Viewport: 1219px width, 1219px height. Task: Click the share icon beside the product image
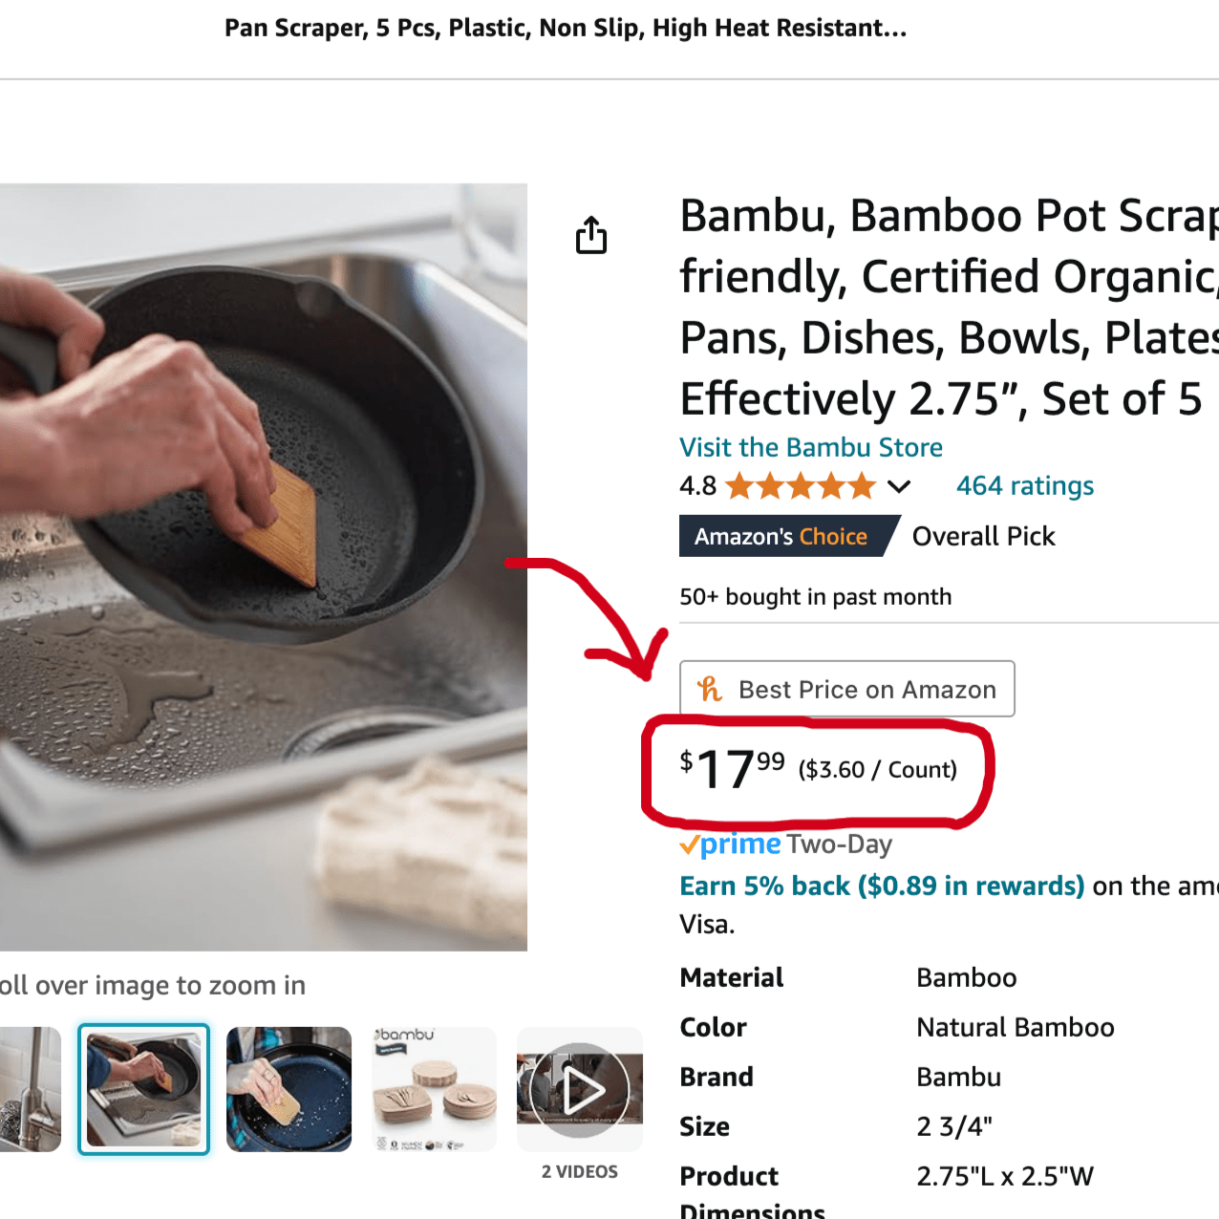tap(591, 235)
